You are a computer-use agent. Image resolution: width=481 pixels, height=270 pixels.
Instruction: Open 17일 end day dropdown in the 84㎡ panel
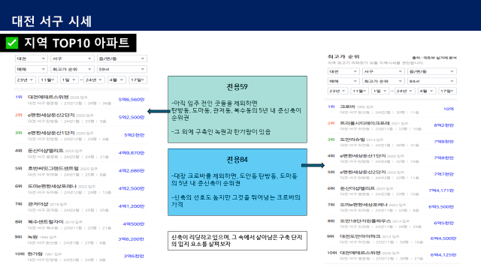click(447, 91)
